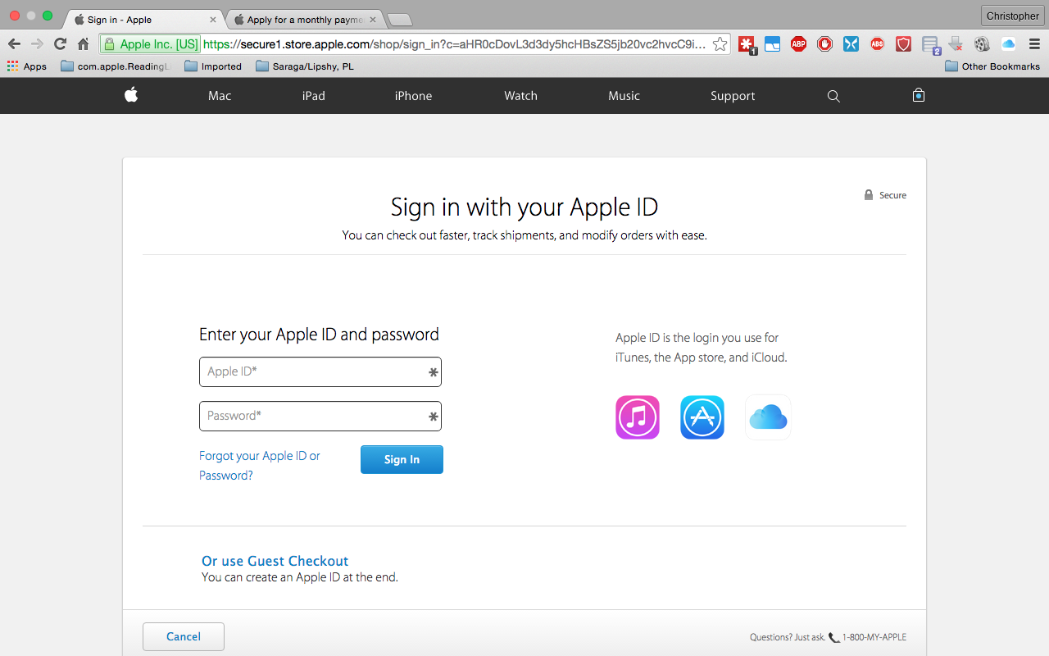Reload the page with refresh icon

tap(60, 44)
